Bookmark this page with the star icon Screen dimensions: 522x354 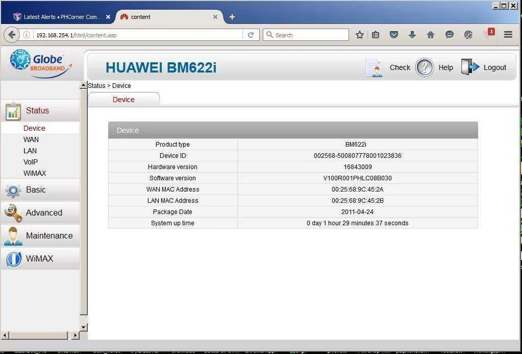[x=360, y=35]
